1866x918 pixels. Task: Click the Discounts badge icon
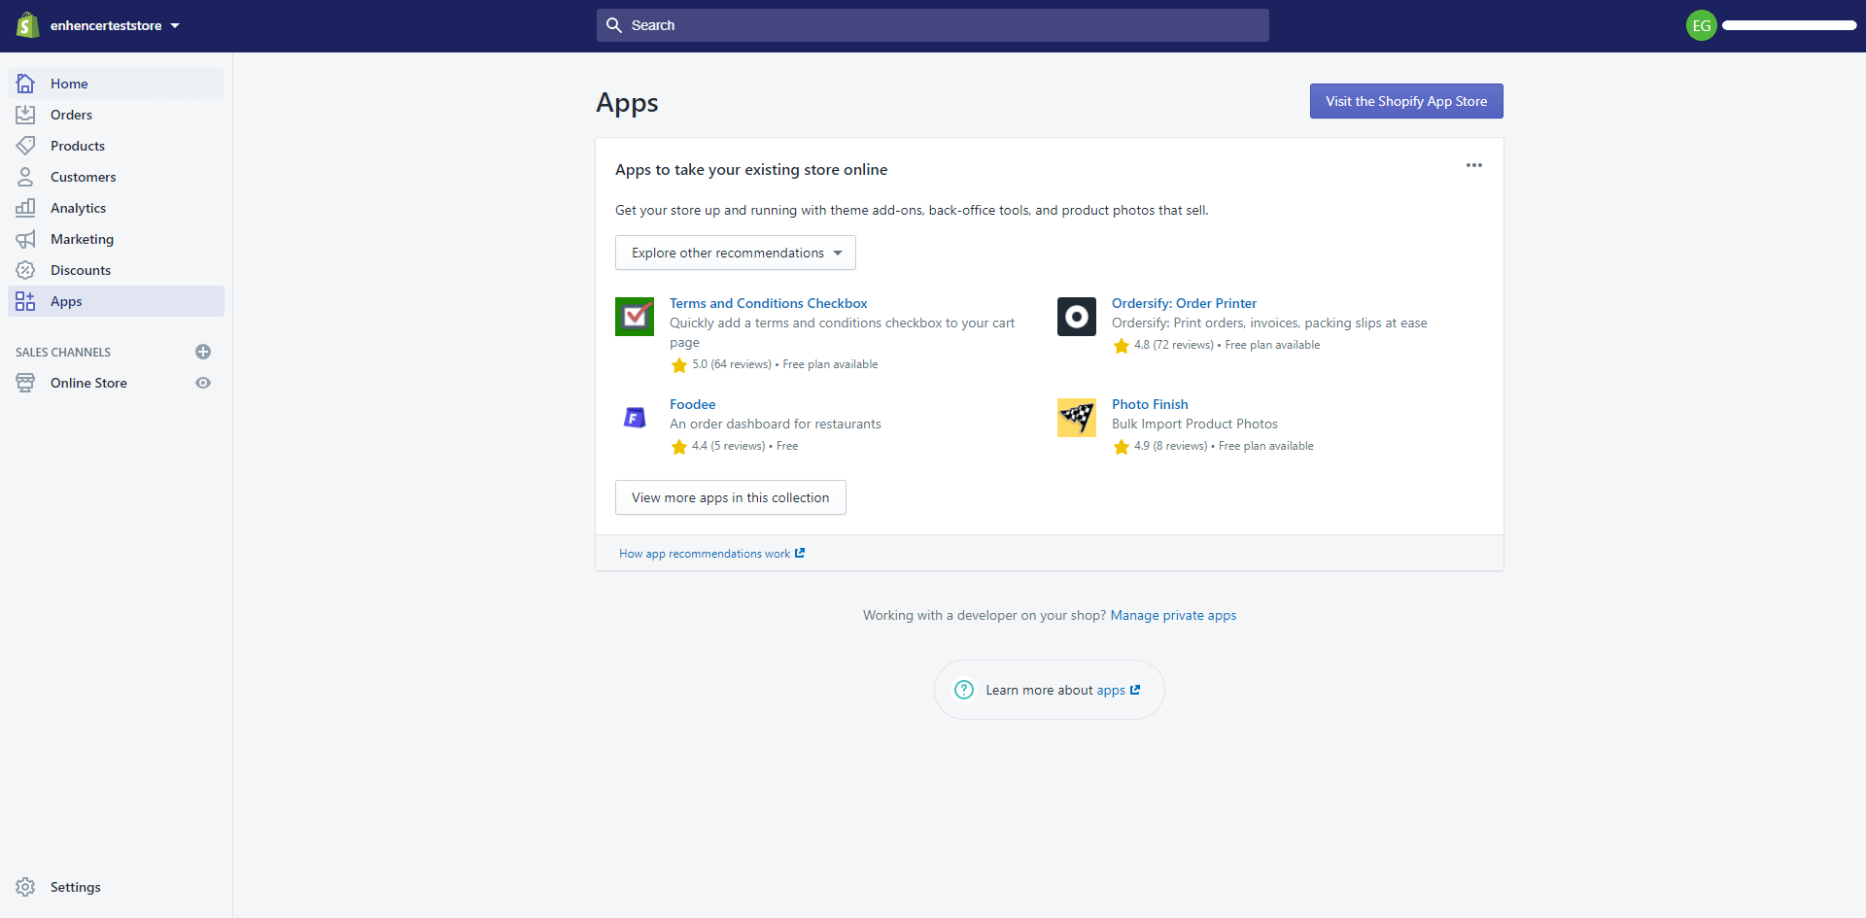click(25, 270)
